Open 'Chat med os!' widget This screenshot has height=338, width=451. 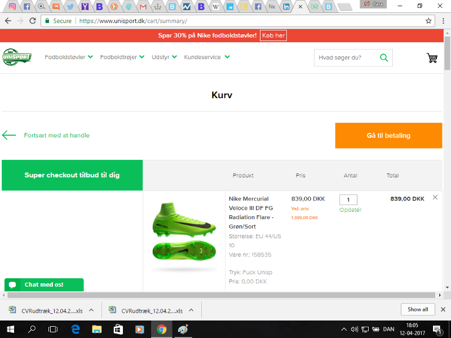point(44,284)
